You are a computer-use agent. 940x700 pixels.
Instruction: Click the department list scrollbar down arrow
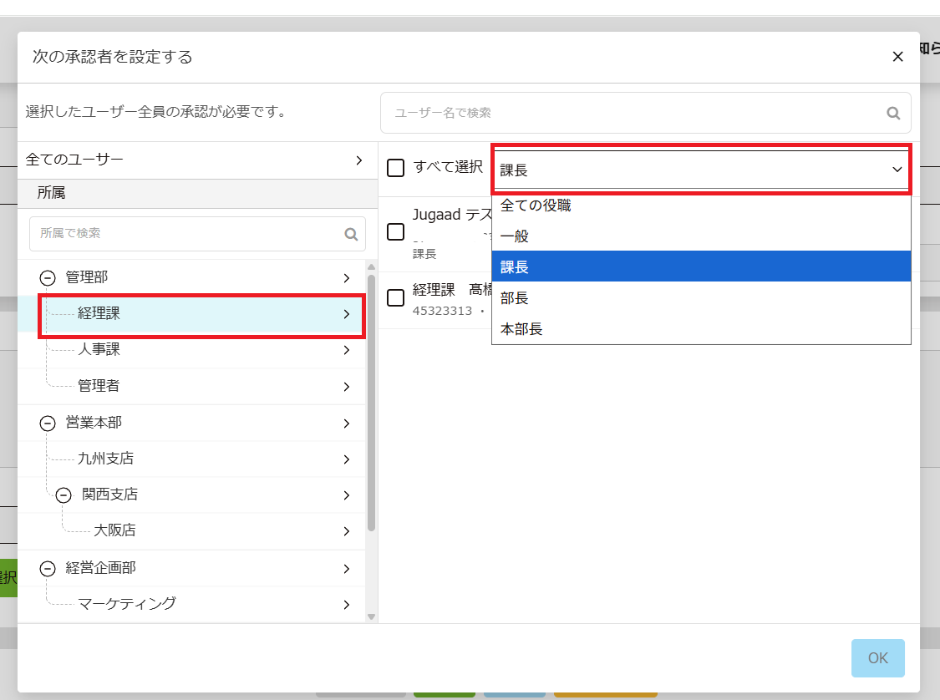[x=372, y=616]
